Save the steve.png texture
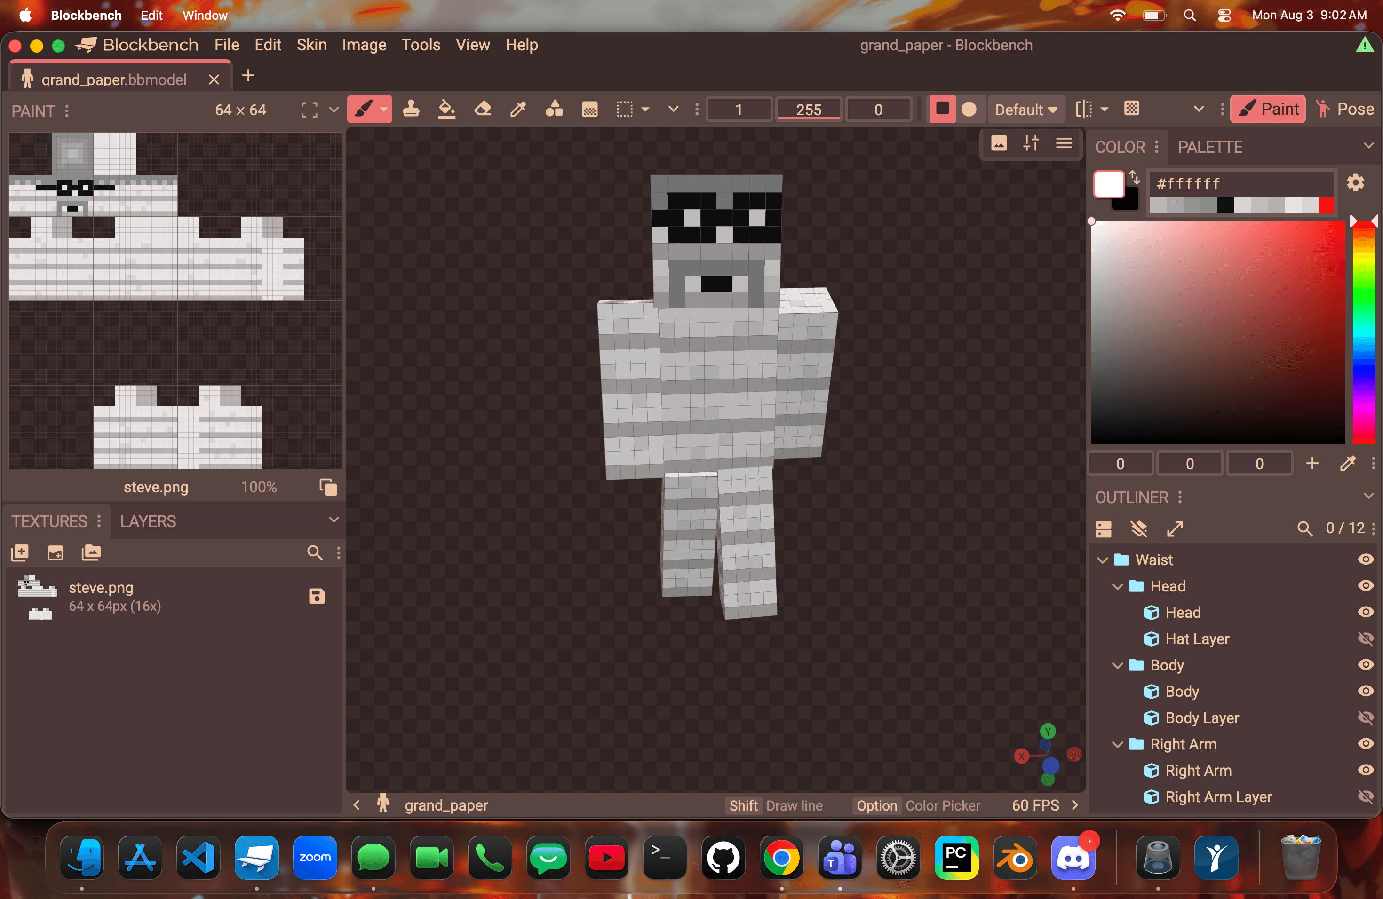This screenshot has height=899, width=1383. pyautogui.click(x=317, y=596)
